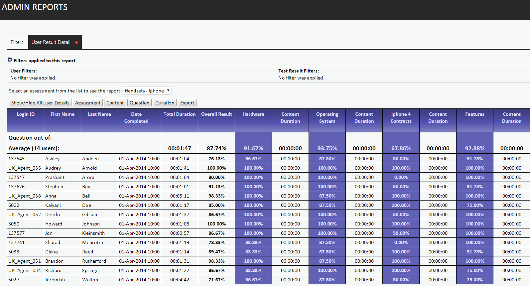Click the Features average 92.88% cell
The image size is (530, 286).
[475, 148]
